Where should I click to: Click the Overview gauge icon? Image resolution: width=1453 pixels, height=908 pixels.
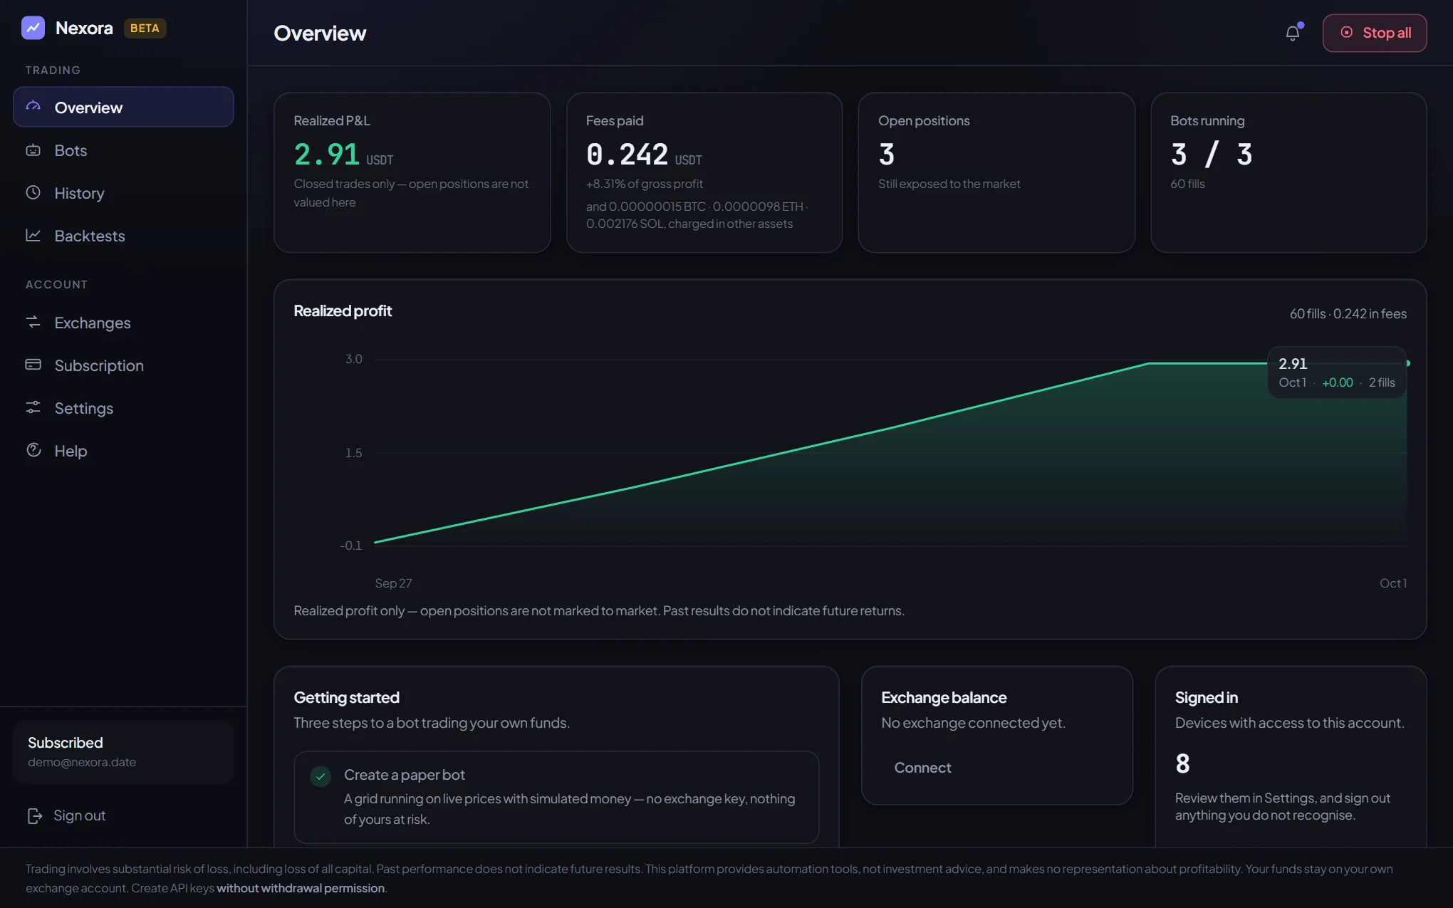[x=33, y=107]
